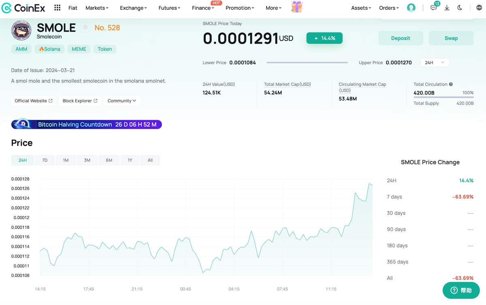Image resolution: width=486 pixels, height=305 pixels.
Task: Open the 24H price range dropdown
Action: pyautogui.click(x=435, y=63)
